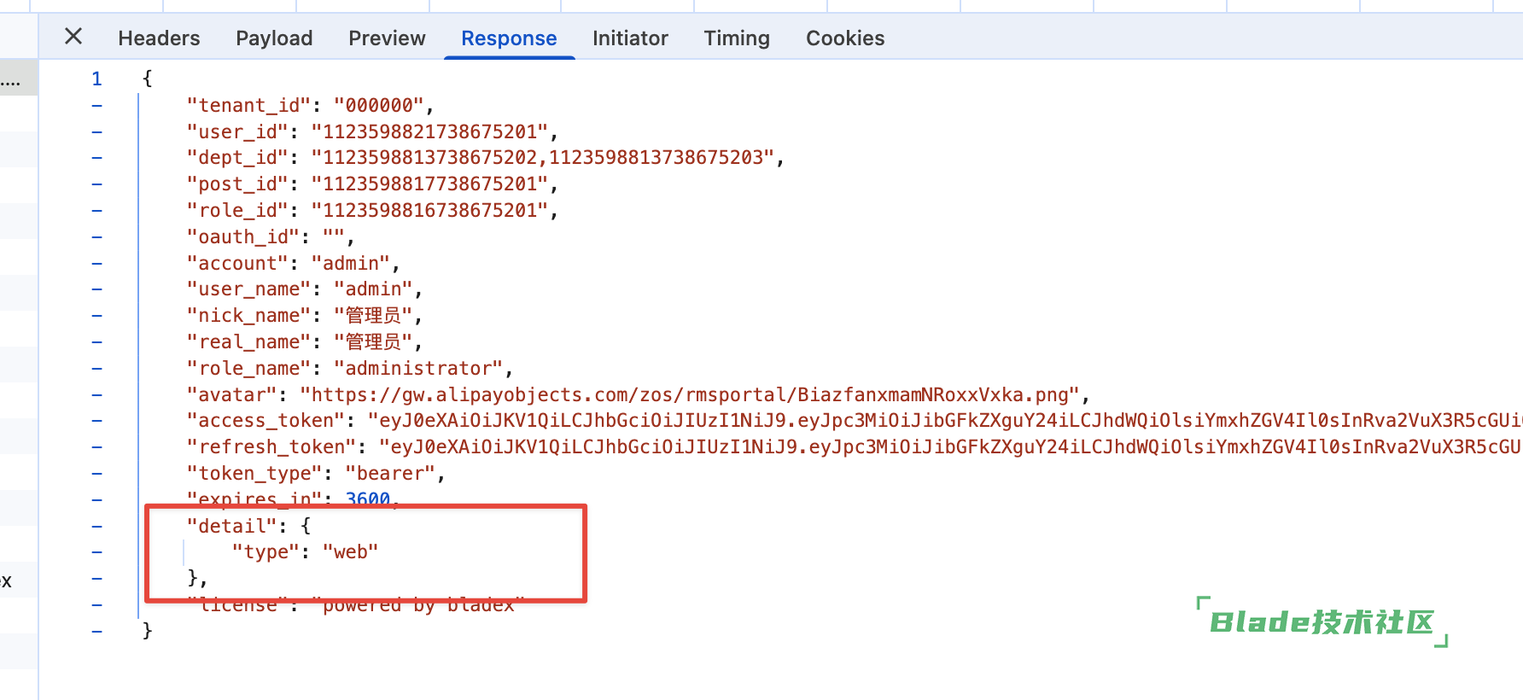Select the Response tab
The width and height of the screenshot is (1523, 700).
pyautogui.click(x=509, y=38)
